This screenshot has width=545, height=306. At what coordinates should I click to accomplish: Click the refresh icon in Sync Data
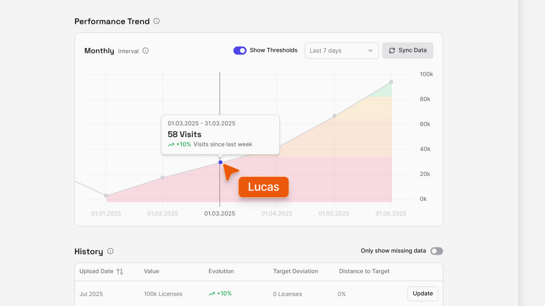click(392, 51)
